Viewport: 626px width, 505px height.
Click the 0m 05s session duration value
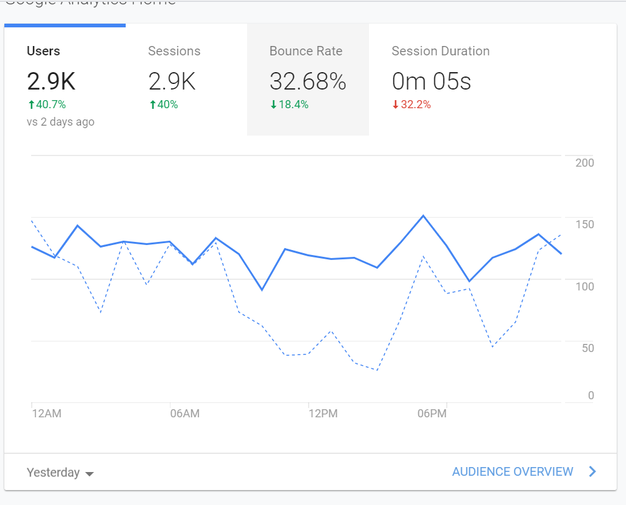click(x=431, y=81)
